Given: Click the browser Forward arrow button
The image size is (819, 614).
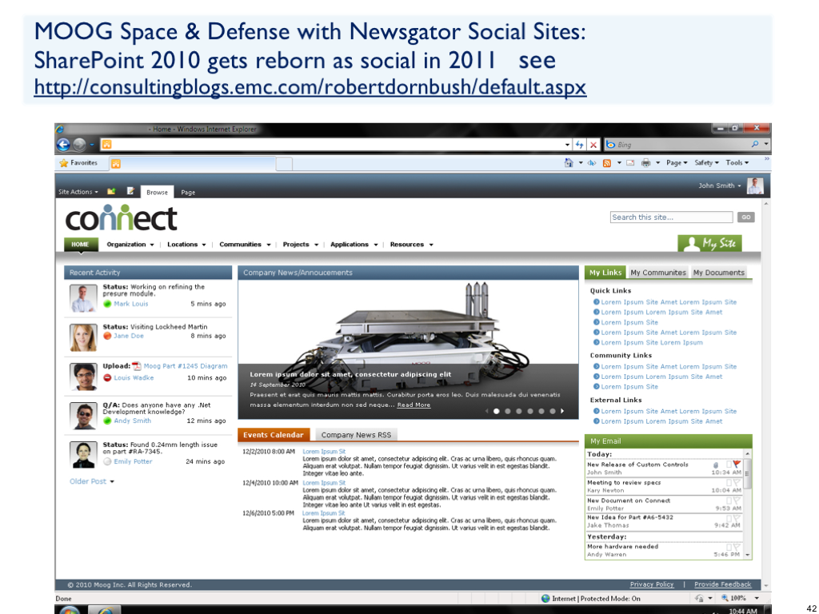Looking at the screenshot, I should pyautogui.click(x=79, y=145).
